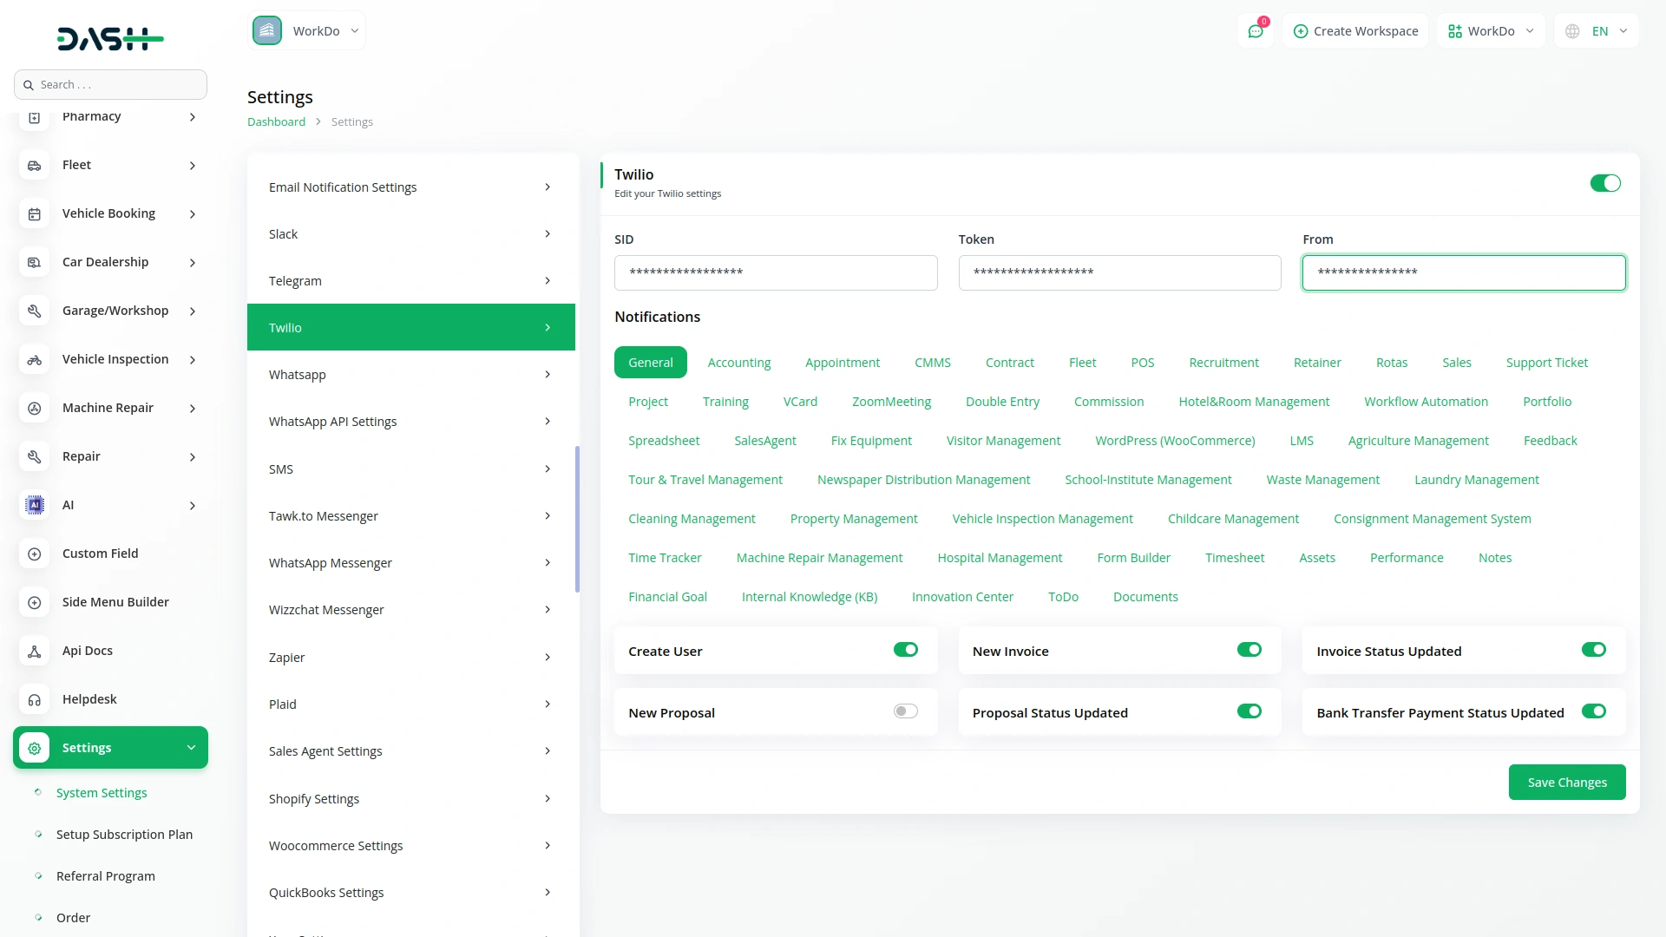
Task: Click the Machine Repair sidebar icon
Action: pos(35,408)
